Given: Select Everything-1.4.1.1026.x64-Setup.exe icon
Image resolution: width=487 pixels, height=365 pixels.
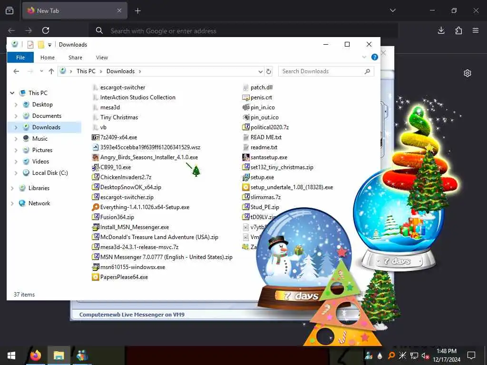Looking at the screenshot, I should (95, 207).
